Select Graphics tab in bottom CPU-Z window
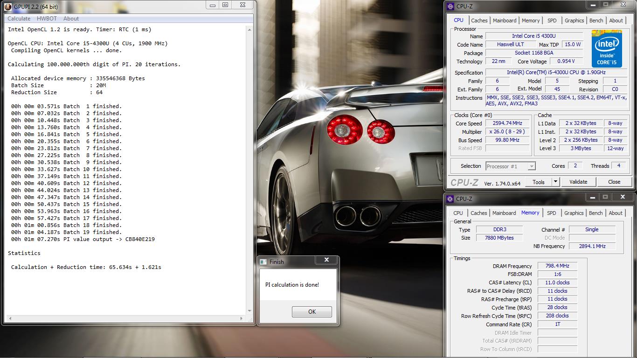 coord(574,213)
